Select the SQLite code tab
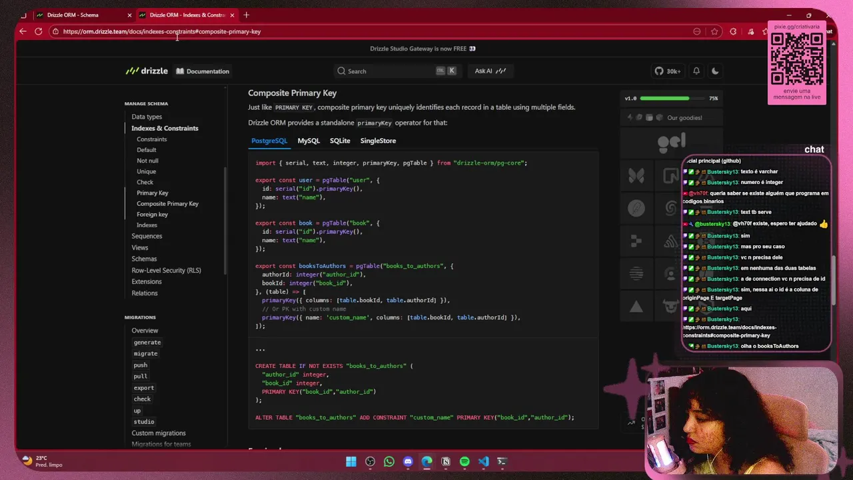The image size is (853, 480). [x=340, y=141]
